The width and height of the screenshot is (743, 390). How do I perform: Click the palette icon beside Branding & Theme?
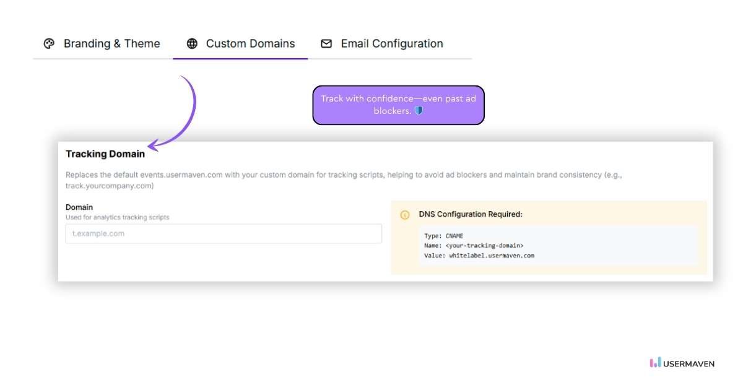click(49, 44)
